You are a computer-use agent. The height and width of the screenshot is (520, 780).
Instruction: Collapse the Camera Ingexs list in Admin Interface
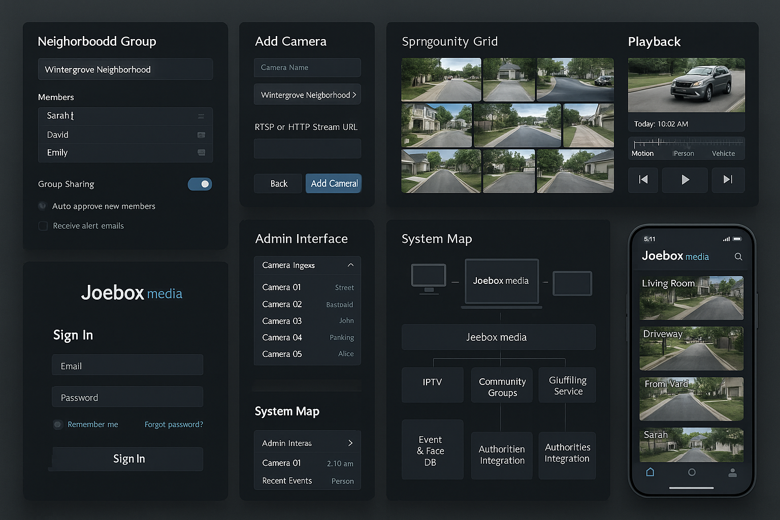pos(350,265)
